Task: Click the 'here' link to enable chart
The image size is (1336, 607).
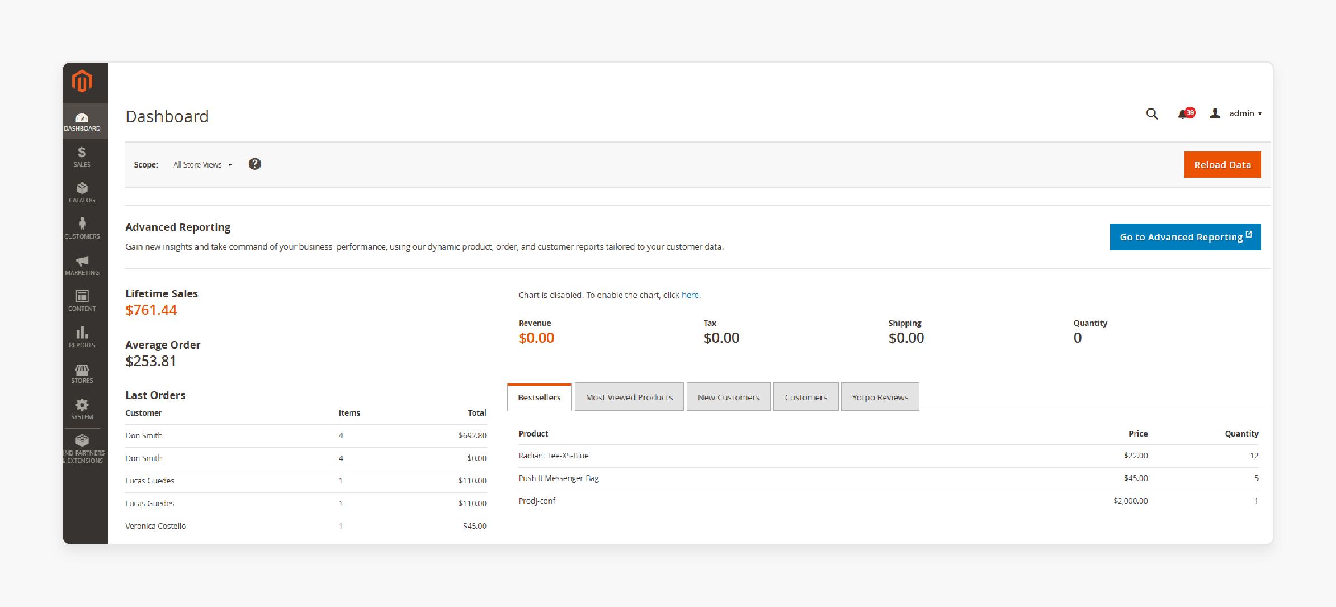Action: (690, 295)
